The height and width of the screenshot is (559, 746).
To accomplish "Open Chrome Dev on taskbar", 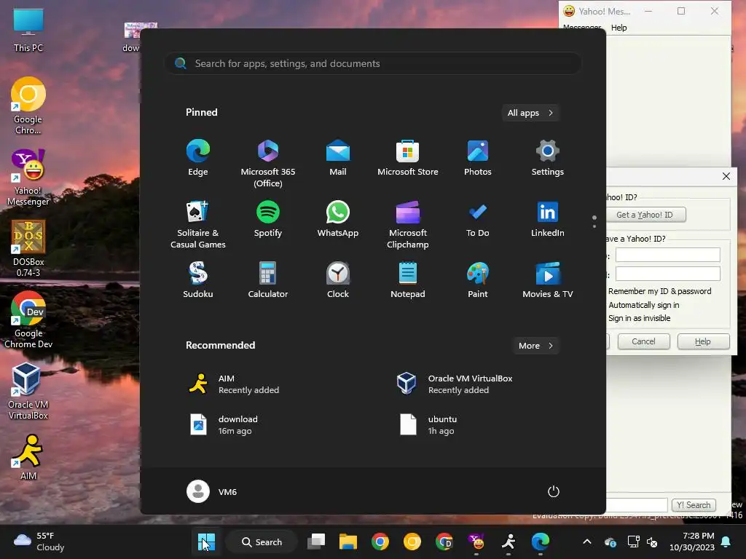I will 444,542.
